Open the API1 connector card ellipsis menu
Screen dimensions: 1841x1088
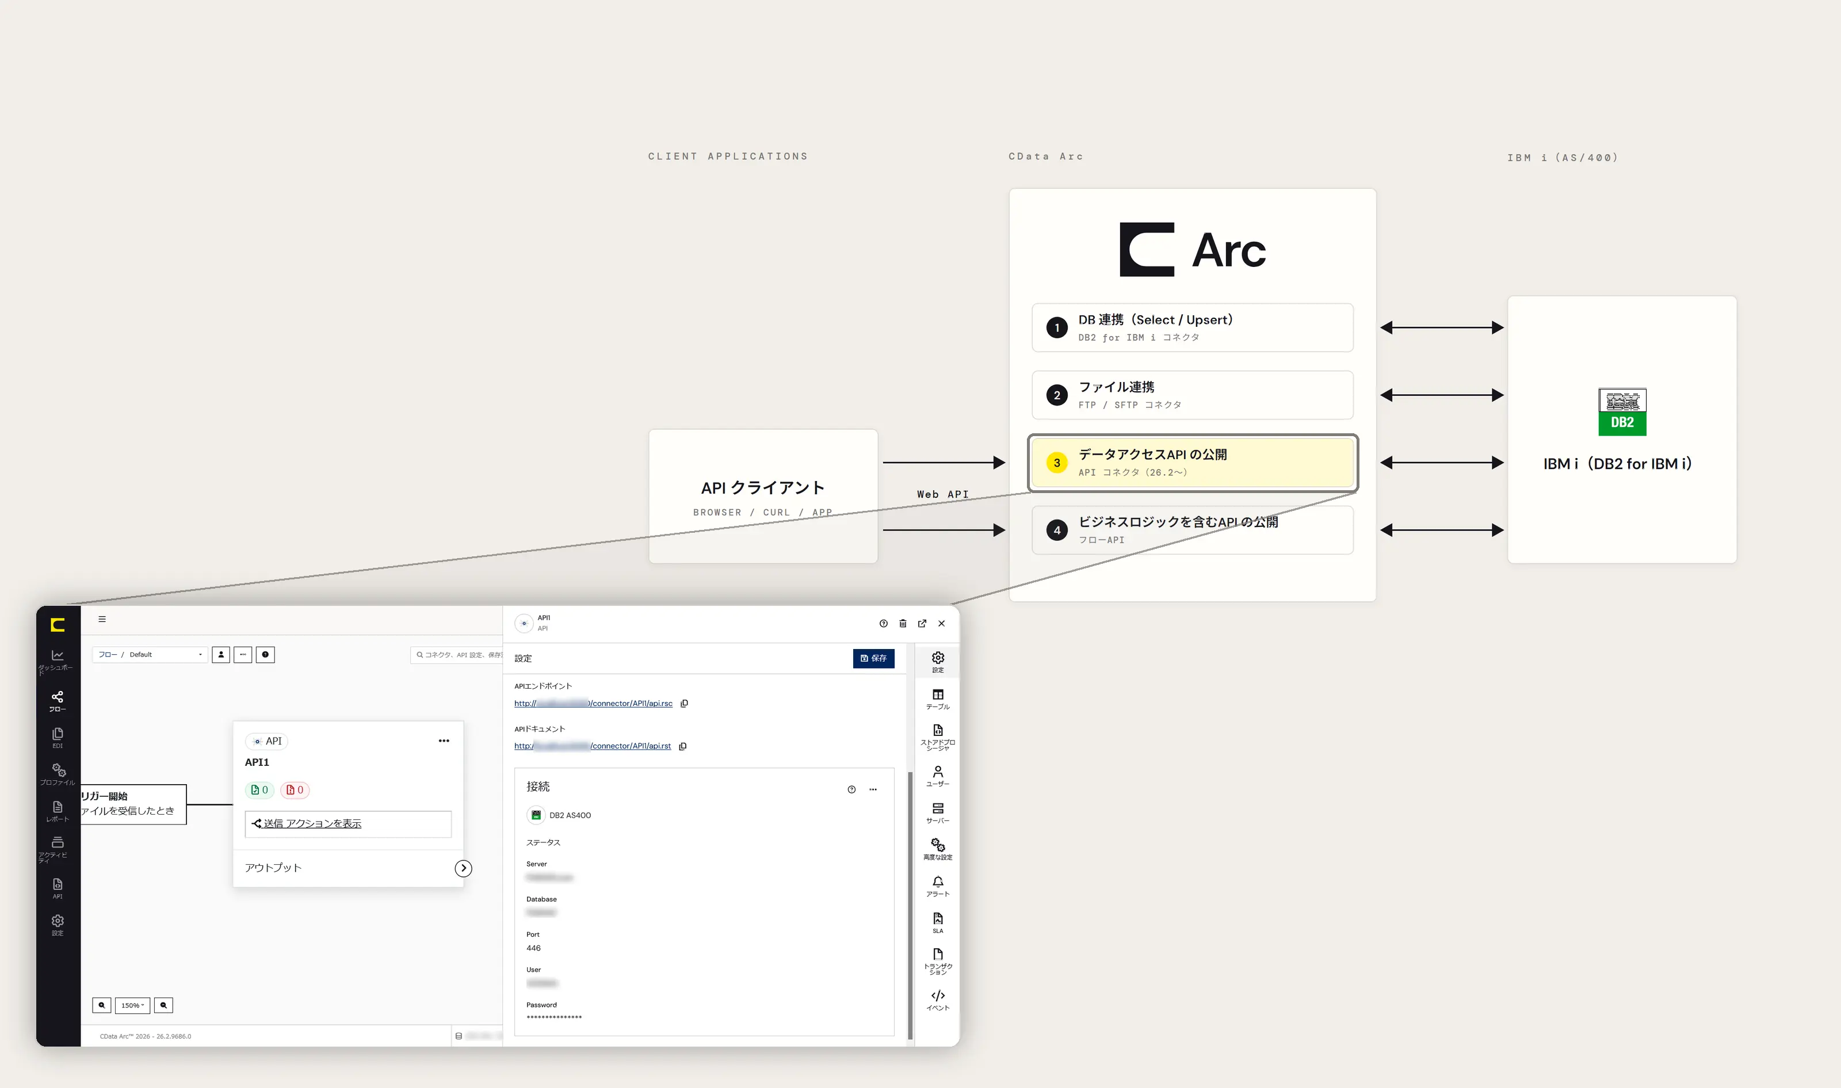click(444, 740)
